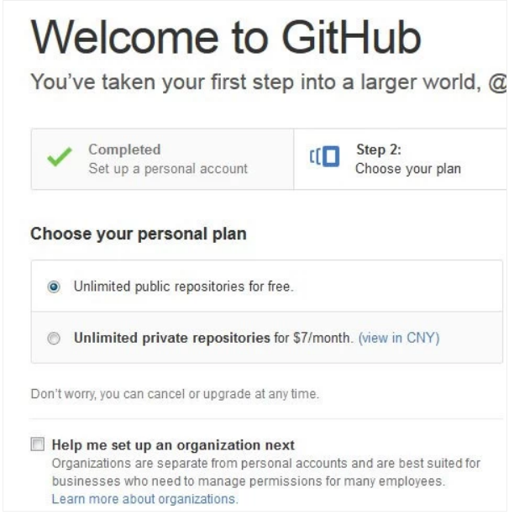The height and width of the screenshot is (515, 514).
Task: Click the 'Set up a personal account' text
Action: point(168,168)
